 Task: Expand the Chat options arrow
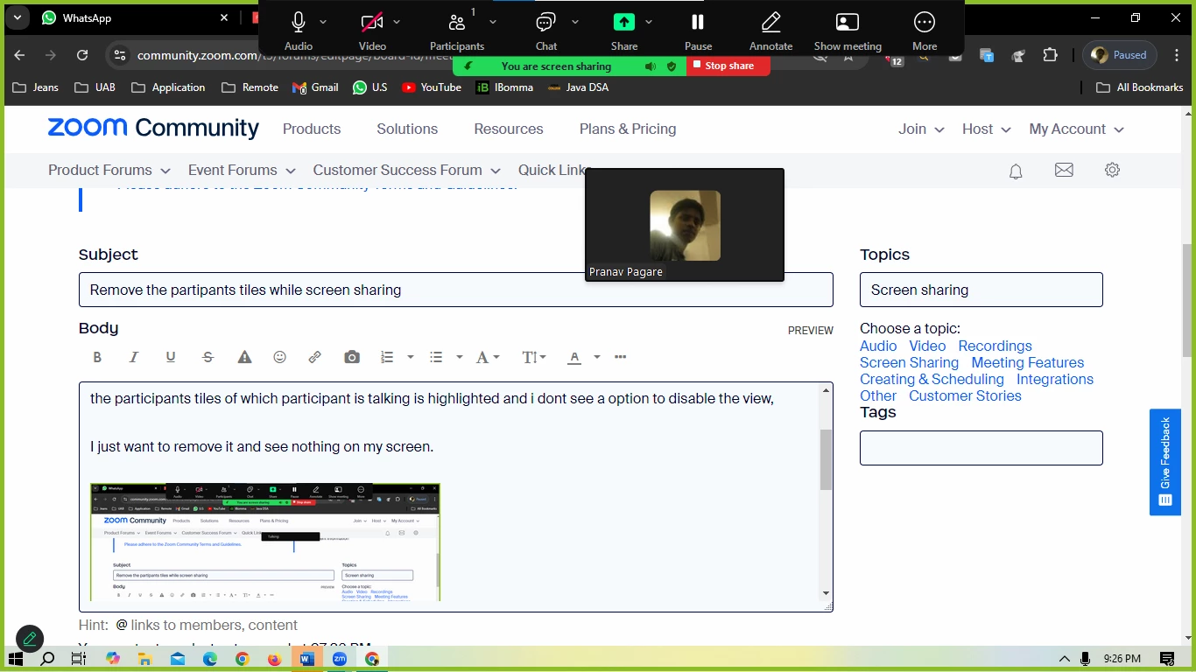click(x=575, y=22)
